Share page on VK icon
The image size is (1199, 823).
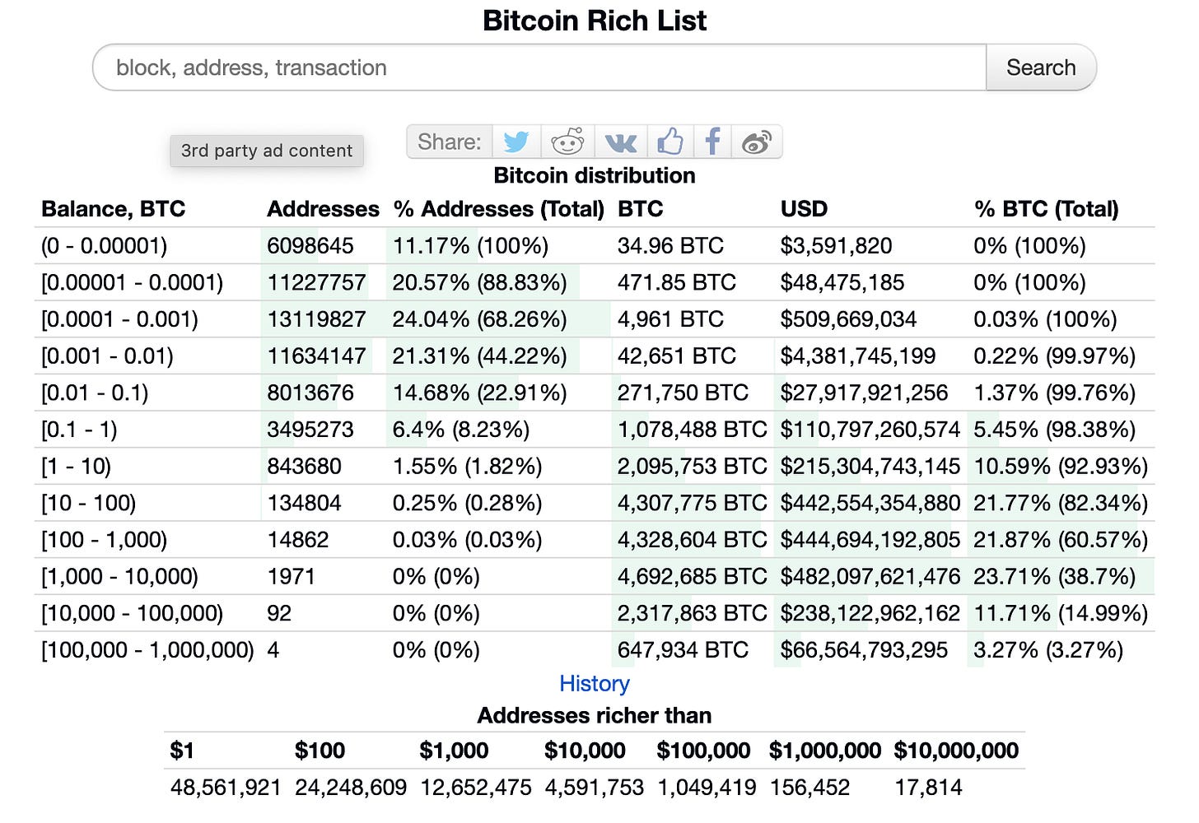point(620,142)
